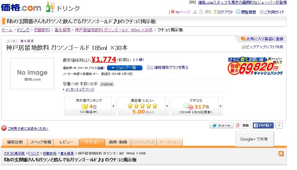Viewport: 297px width, 170px height.
Task: Click the question mark help icon
Action: click(x=142, y=60)
